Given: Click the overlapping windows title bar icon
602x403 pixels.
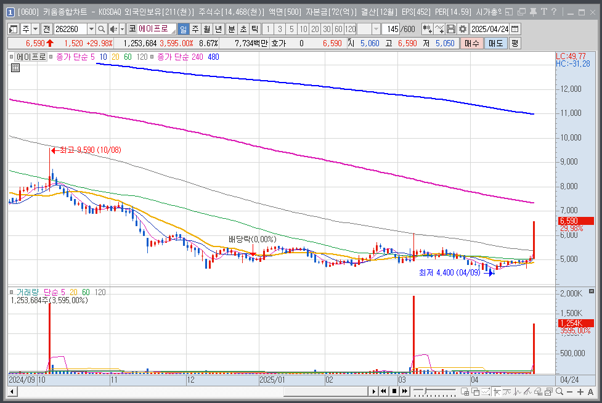Looking at the screenshot, I should (521, 12).
